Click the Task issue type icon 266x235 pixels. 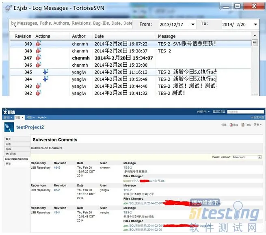pos(243,125)
